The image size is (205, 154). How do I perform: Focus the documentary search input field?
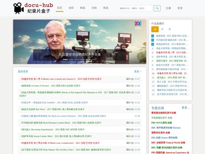coord(135,8)
